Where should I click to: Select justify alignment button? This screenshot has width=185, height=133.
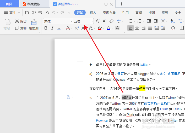coord(150,28)
